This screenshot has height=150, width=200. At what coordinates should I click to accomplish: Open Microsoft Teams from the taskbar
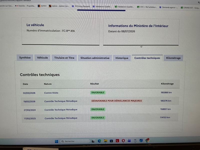[129, 140]
